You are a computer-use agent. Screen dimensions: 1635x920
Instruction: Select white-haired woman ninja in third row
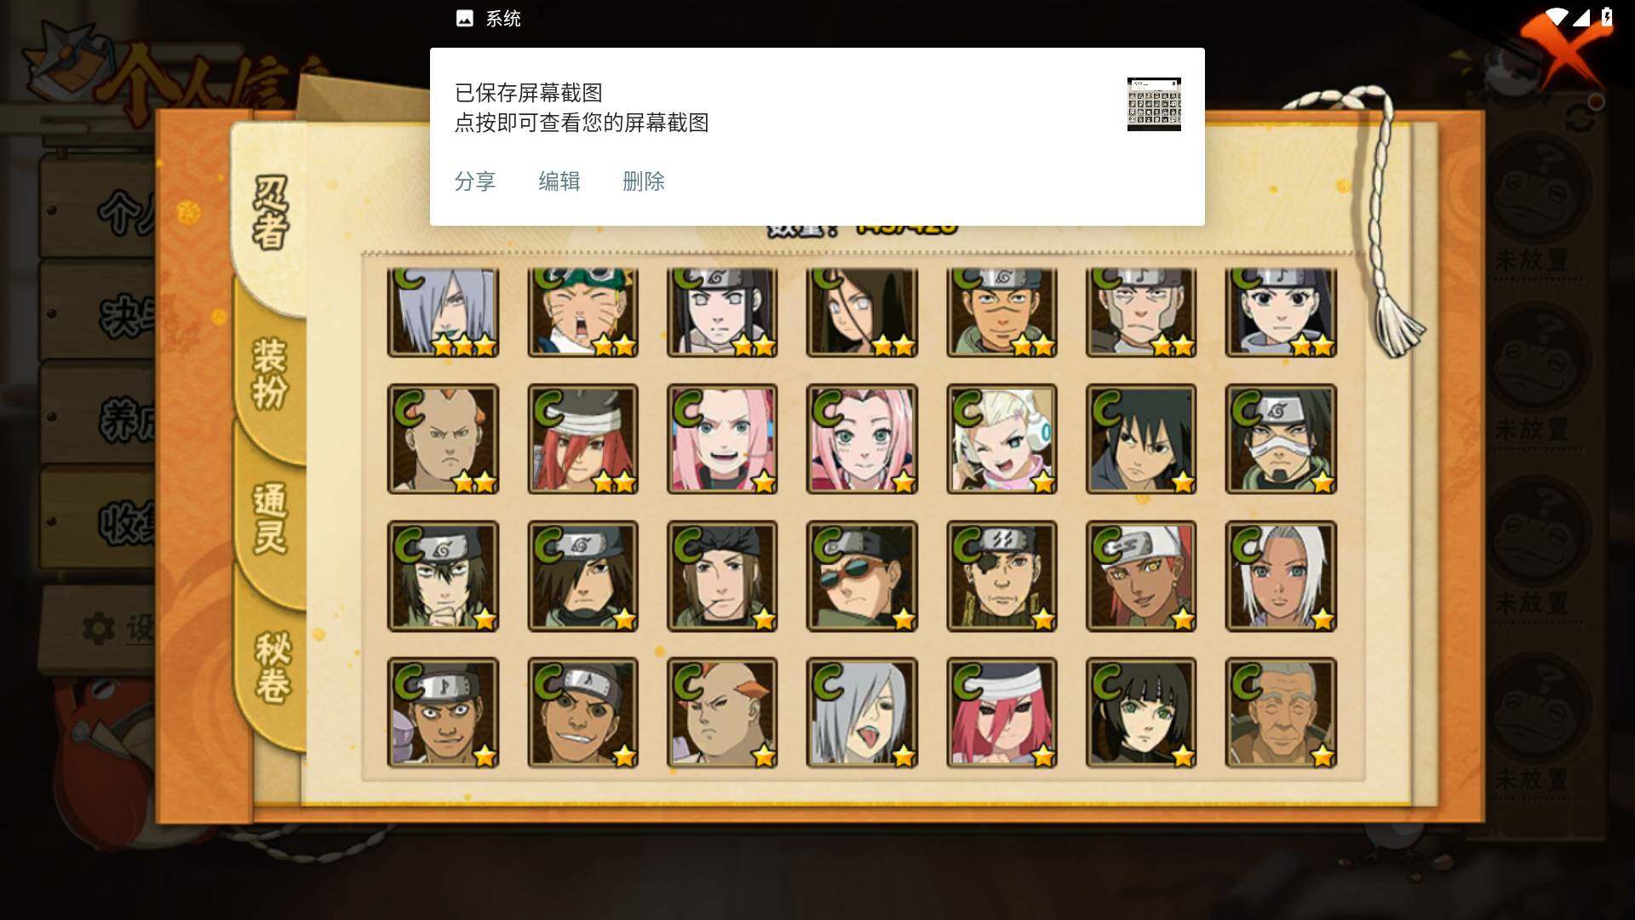pyautogui.click(x=1281, y=576)
